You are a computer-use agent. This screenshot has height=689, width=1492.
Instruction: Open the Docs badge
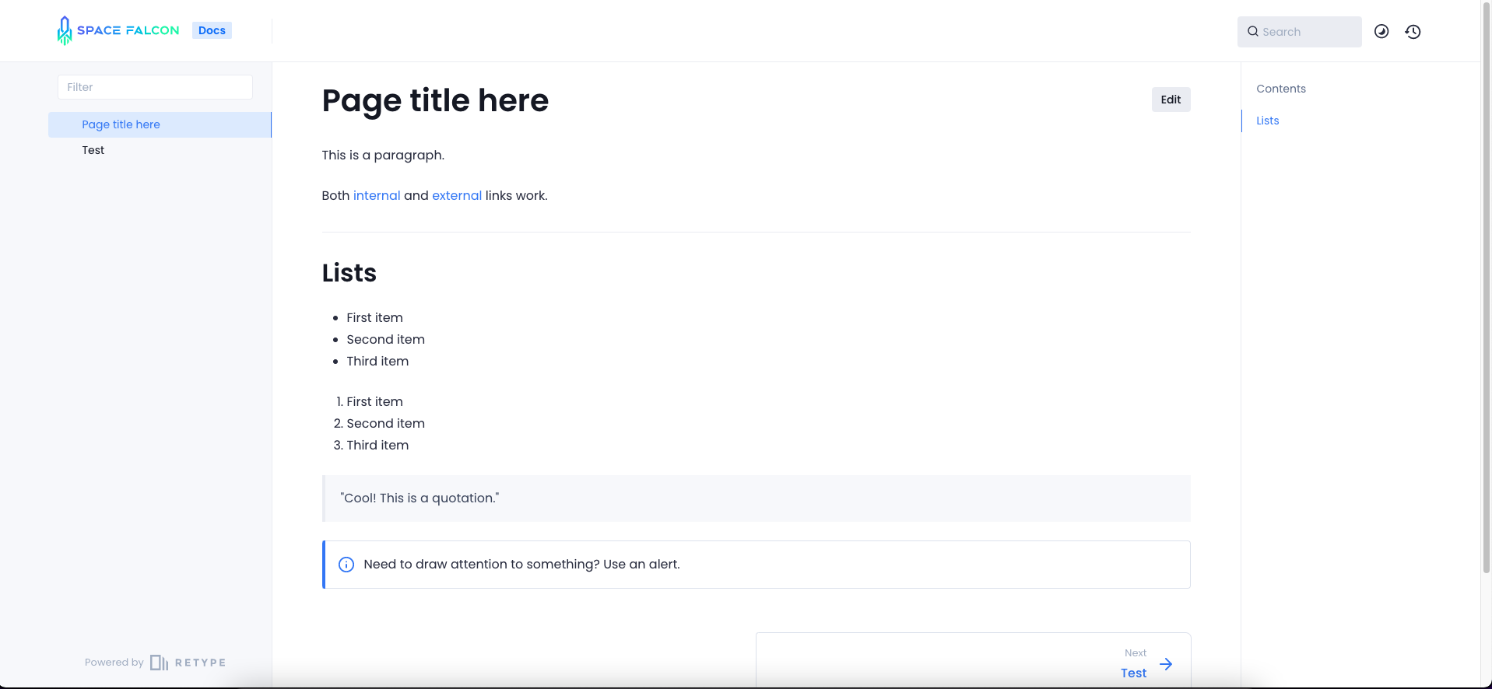click(x=211, y=30)
